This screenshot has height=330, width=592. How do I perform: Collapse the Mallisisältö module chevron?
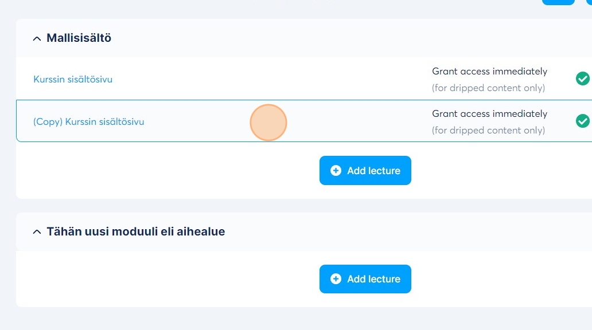point(37,38)
